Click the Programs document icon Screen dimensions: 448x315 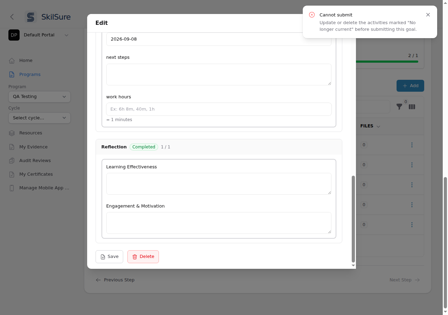[x=12, y=75]
